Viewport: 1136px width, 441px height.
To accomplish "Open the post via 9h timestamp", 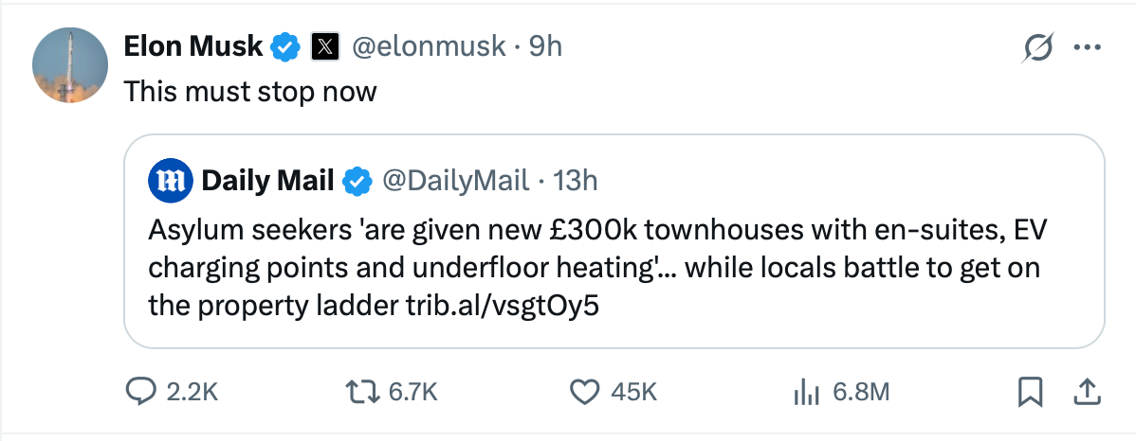I will pos(545,45).
